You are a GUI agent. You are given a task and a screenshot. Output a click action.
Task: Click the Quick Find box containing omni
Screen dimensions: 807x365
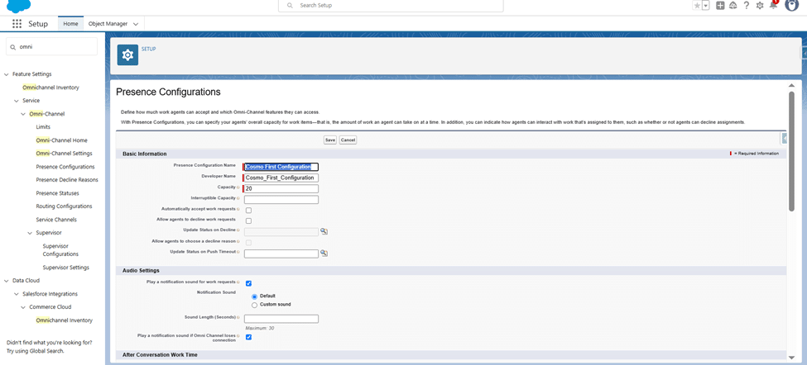51,46
